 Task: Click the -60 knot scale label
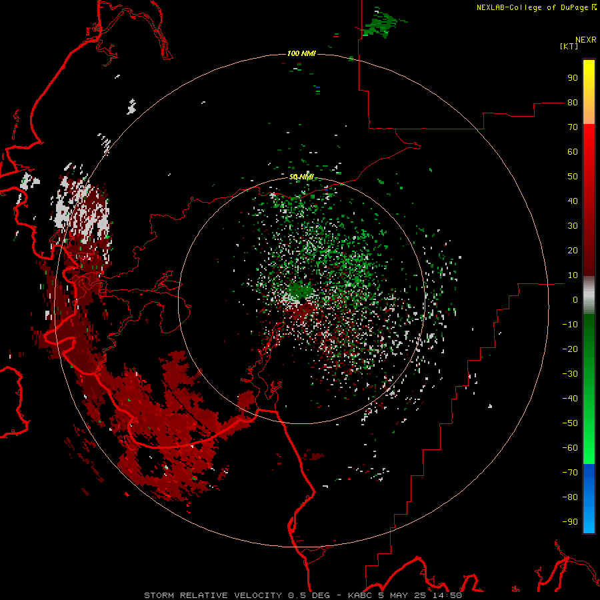coord(570,448)
